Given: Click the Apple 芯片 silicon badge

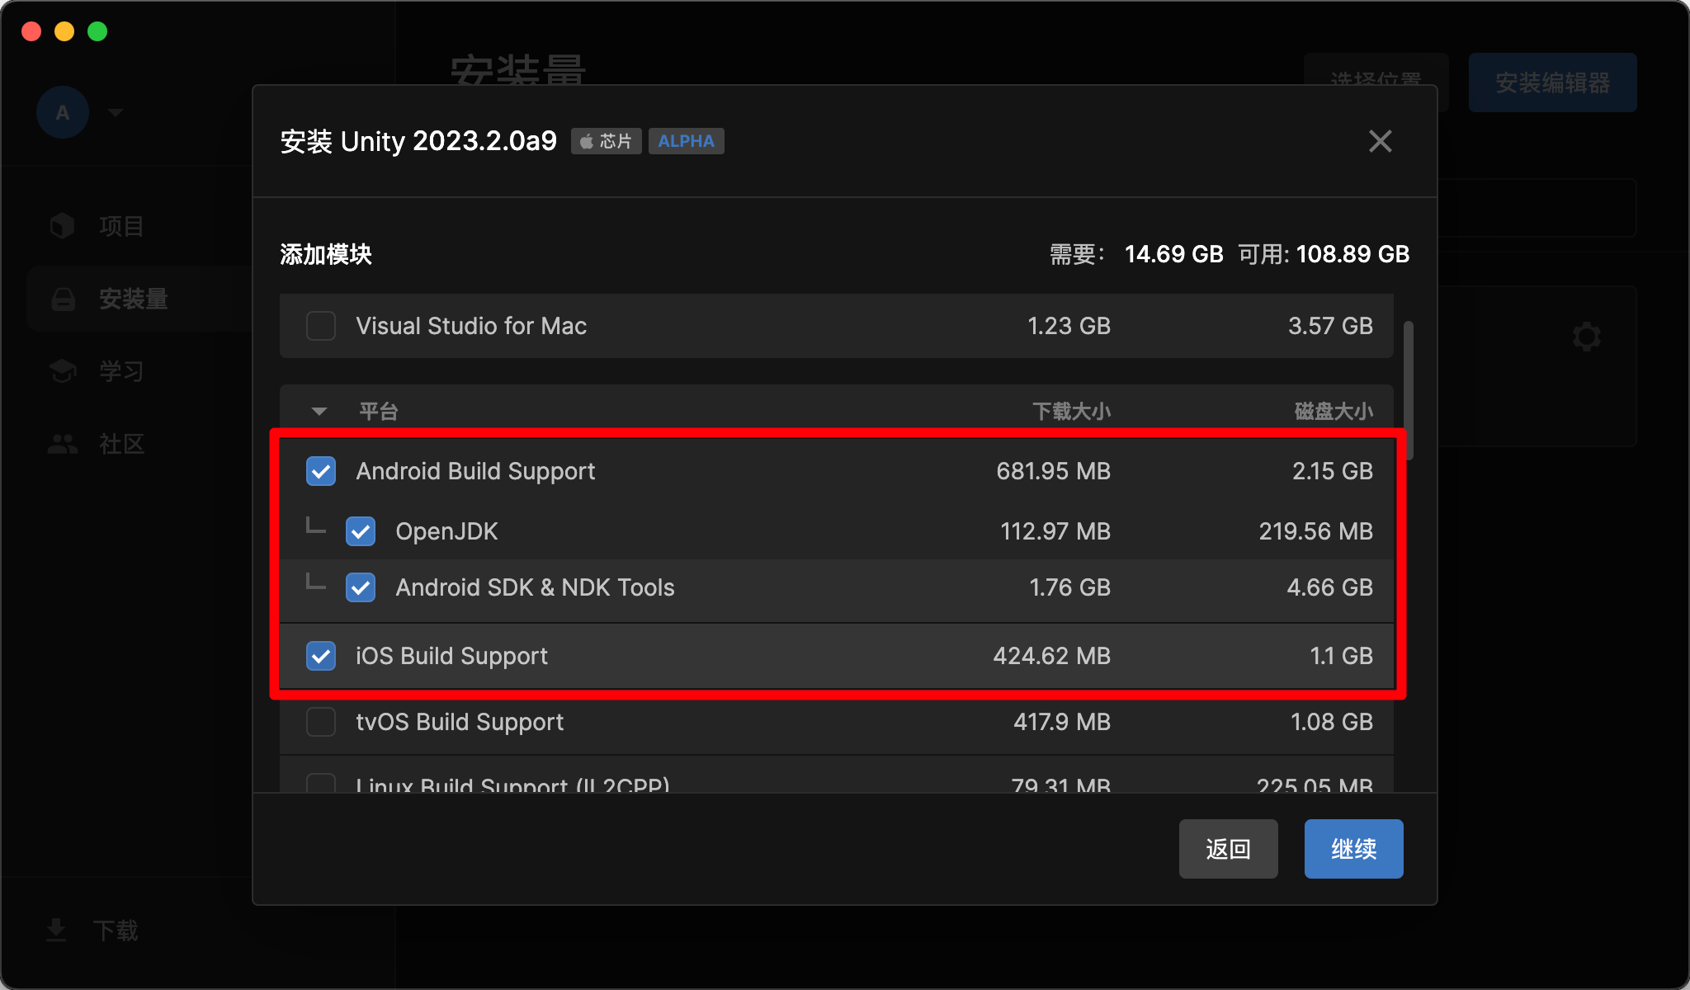Looking at the screenshot, I should pyautogui.click(x=606, y=141).
